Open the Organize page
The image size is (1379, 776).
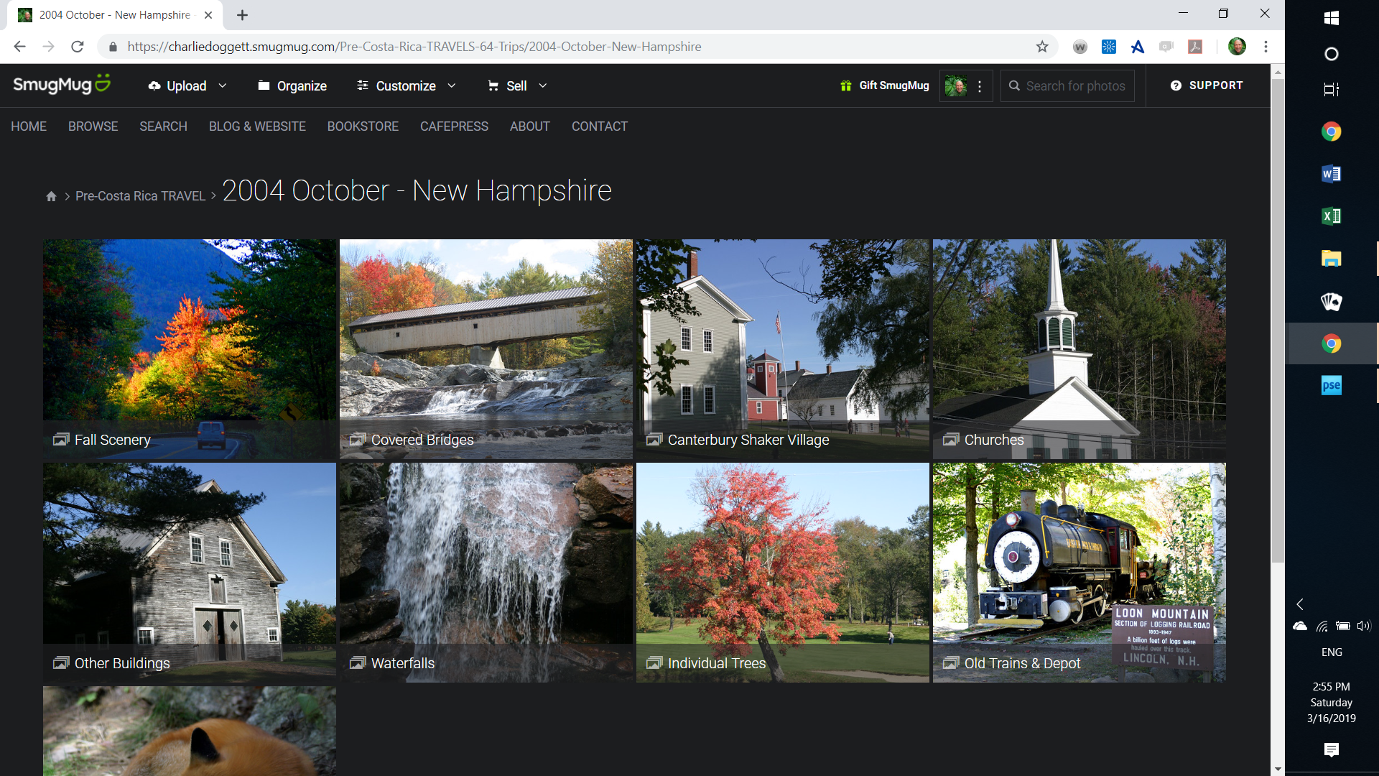292,86
